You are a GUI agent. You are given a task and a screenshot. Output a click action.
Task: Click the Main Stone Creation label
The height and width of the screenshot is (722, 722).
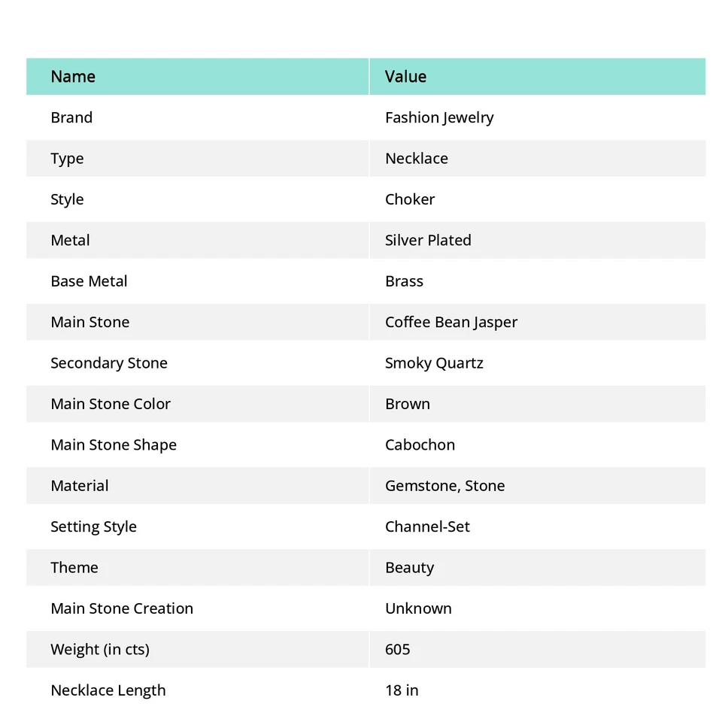[x=122, y=608]
